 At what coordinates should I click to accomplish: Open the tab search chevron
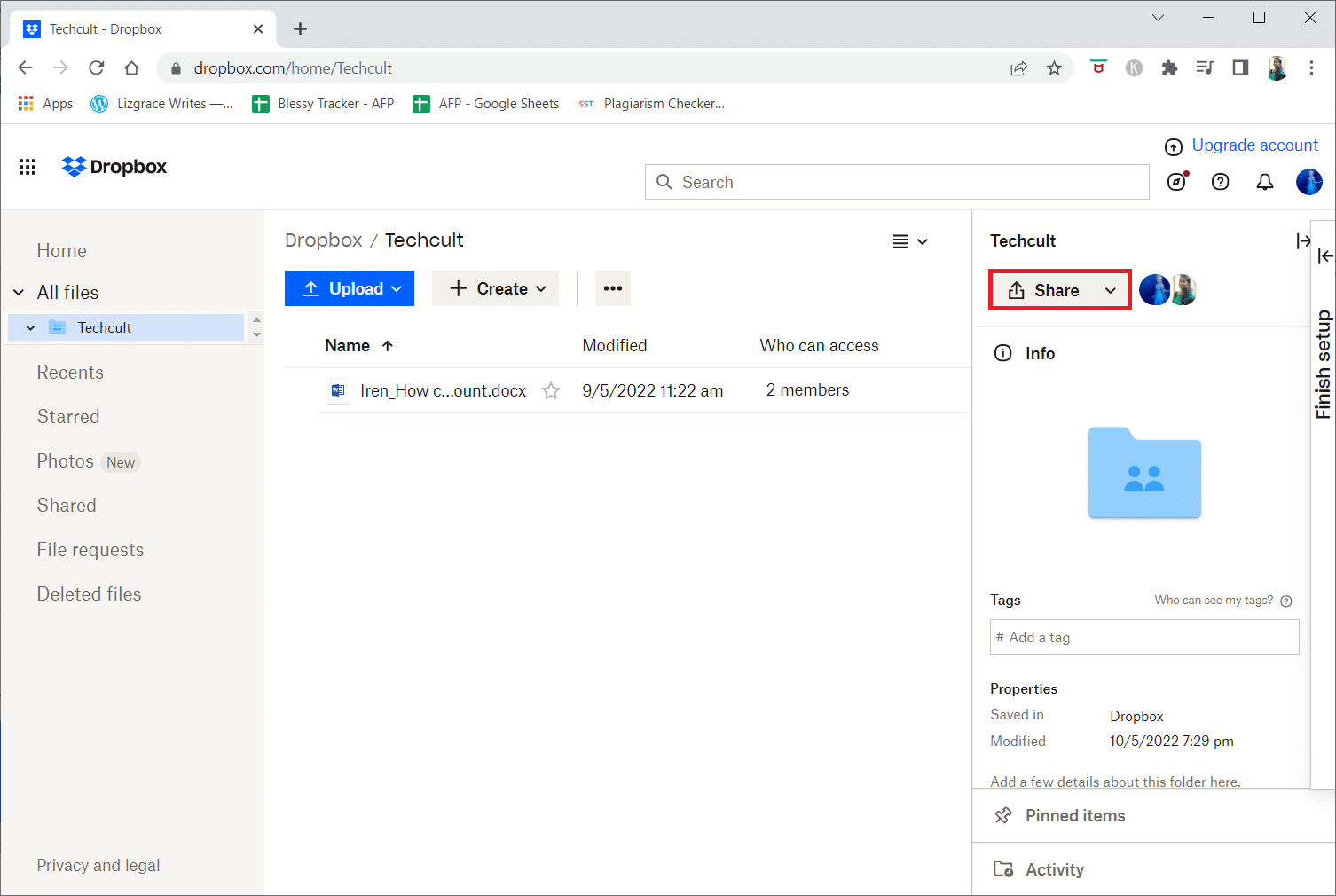coord(1158,18)
